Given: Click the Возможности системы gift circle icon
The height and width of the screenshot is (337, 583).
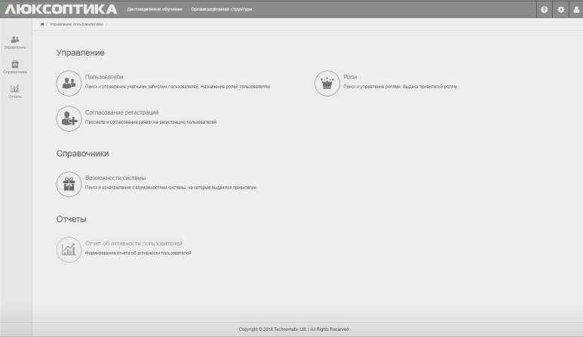Looking at the screenshot, I should point(69,184).
